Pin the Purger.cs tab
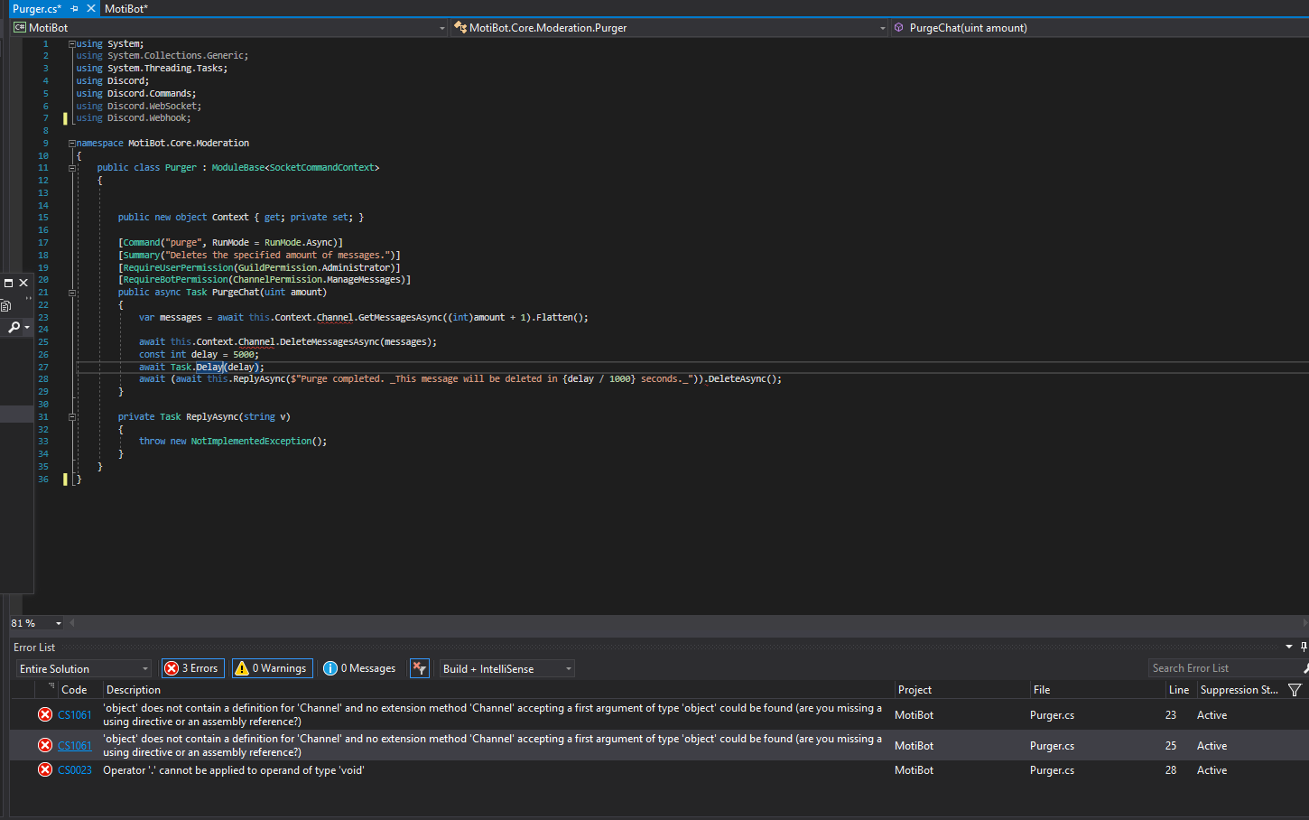The width and height of the screenshot is (1309, 820). pos(75,8)
